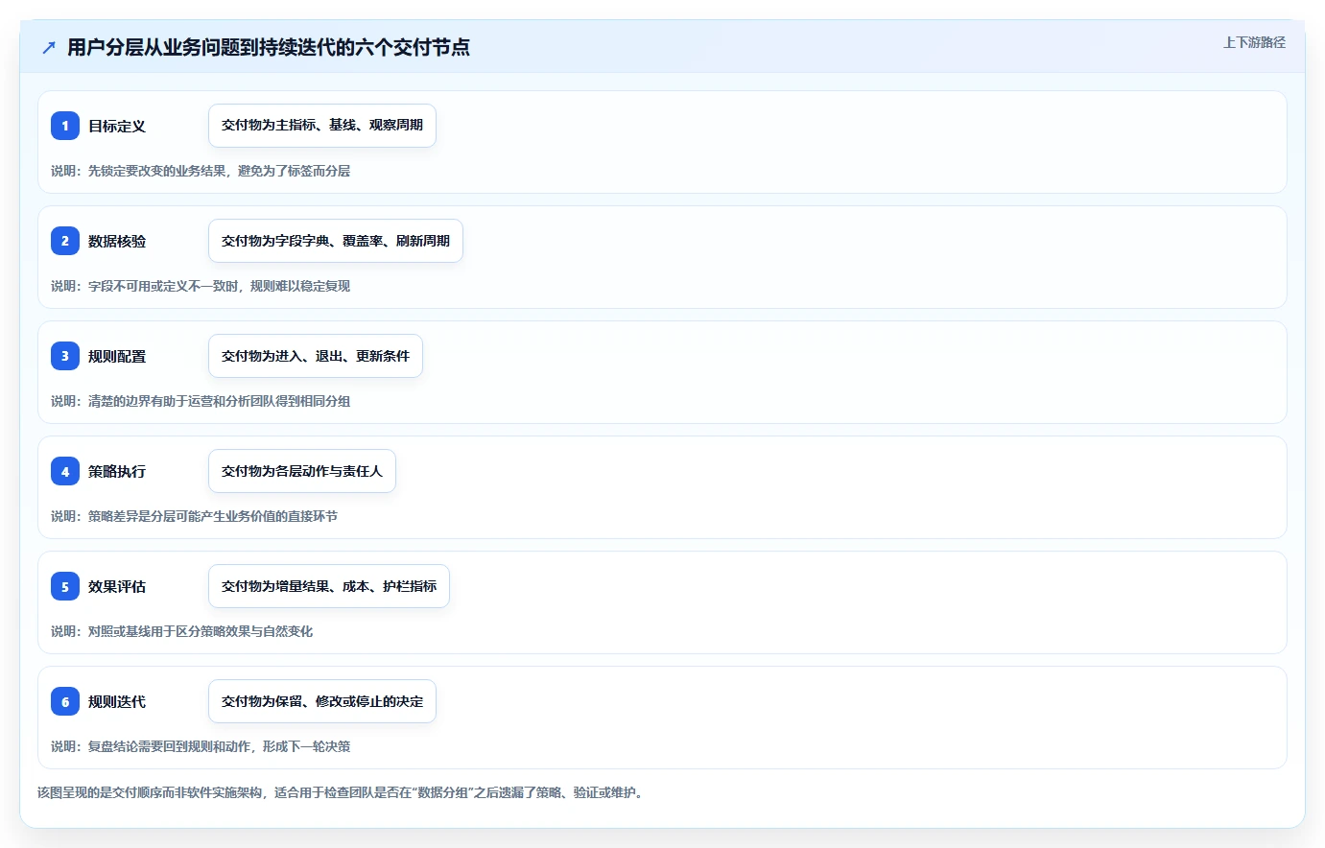Viewport: 1325px width, 848px height.
Task: Click the step 2 number badge
Action: coord(65,241)
